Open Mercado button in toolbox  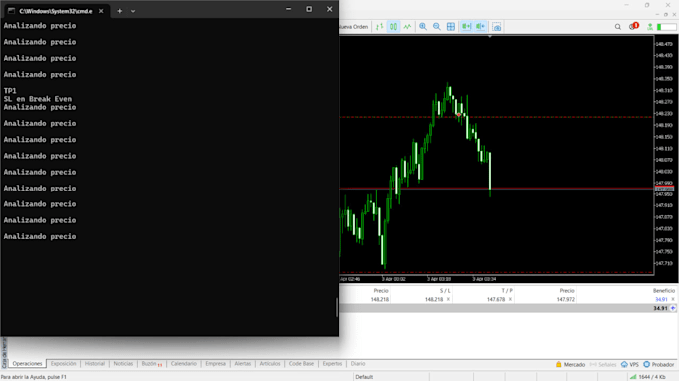[x=570, y=365]
